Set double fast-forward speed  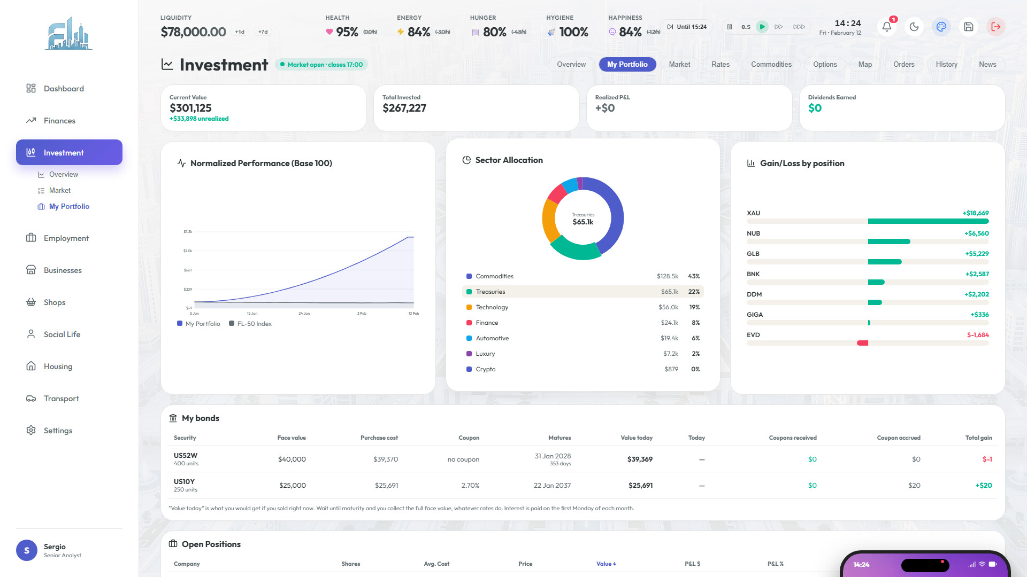tap(779, 27)
